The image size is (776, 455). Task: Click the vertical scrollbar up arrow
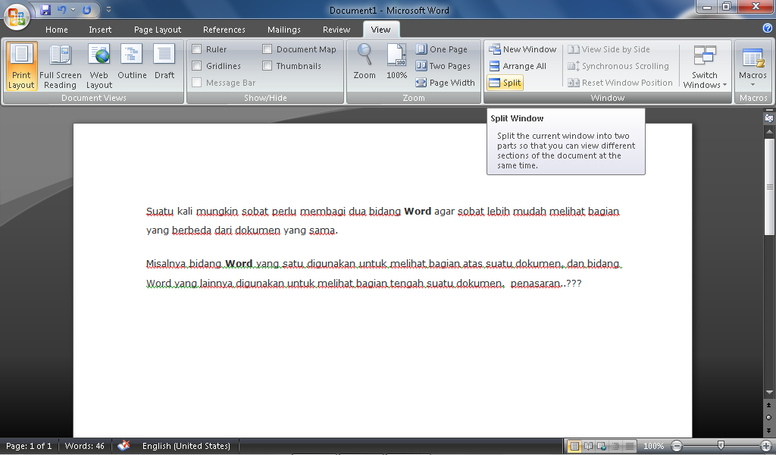(769, 131)
